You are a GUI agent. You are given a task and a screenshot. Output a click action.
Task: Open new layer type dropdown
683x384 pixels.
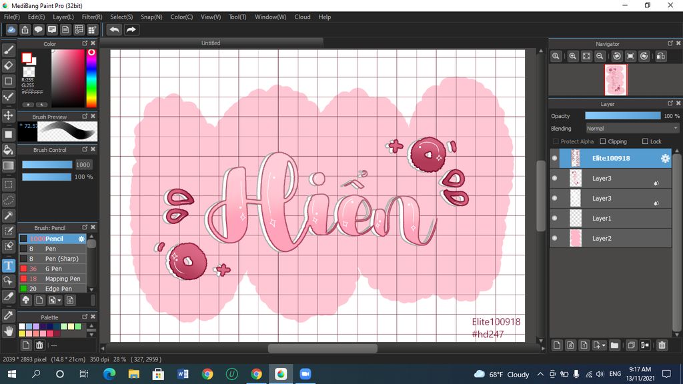click(603, 345)
